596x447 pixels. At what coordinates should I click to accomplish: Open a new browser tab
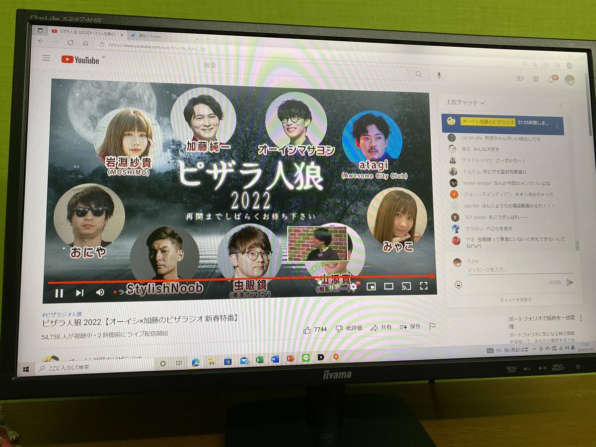coord(208,39)
